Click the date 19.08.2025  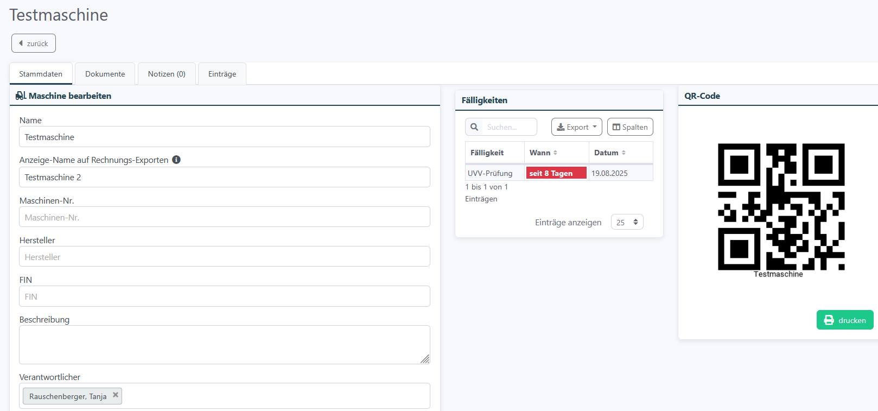click(x=609, y=173)
